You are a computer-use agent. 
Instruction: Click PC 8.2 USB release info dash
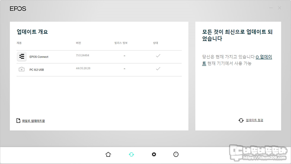(x=124, y=69)
